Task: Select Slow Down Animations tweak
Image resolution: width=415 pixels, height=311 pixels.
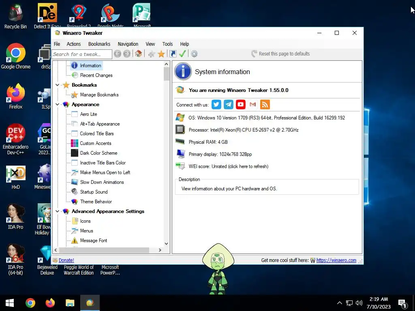Action: pyautogui.click(x=102, y=182)
